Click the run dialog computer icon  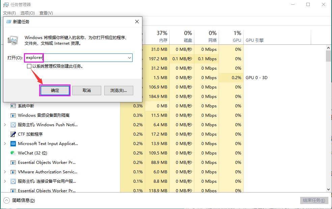pos(13,40)
